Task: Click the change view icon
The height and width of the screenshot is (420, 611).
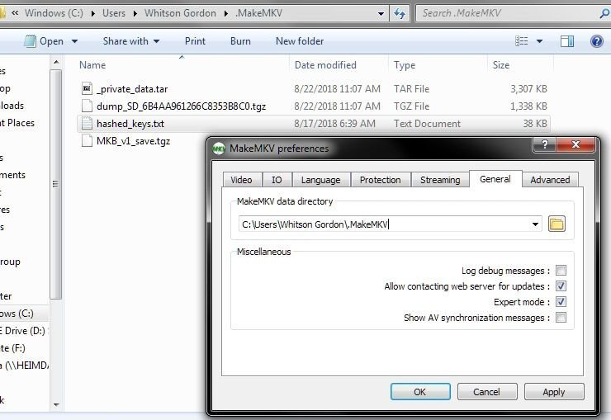Action: tap(521, 41)
